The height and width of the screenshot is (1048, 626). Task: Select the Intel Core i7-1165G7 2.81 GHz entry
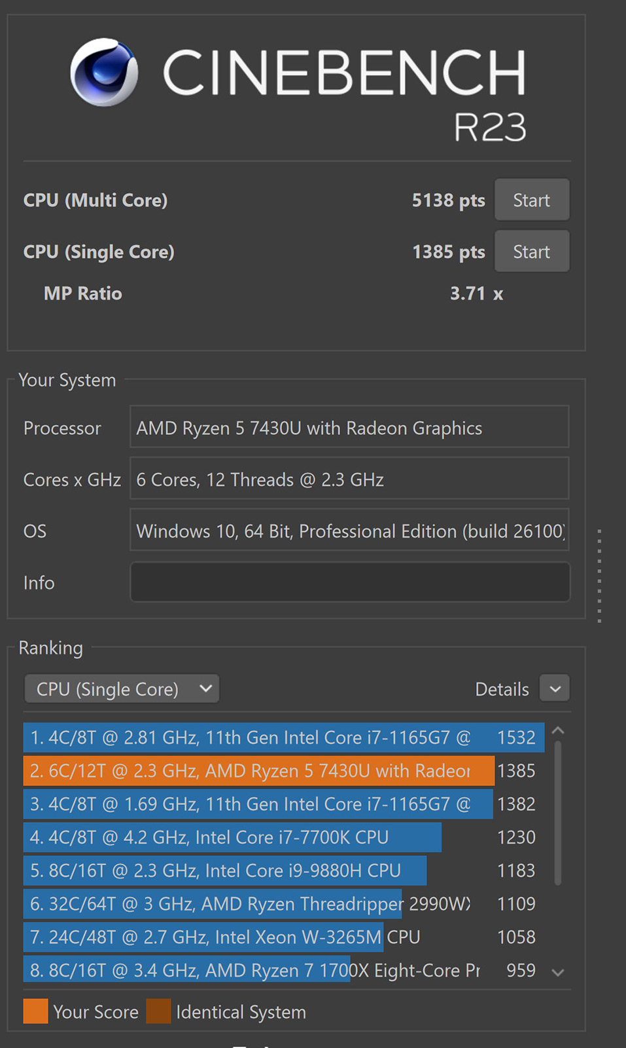284,738
